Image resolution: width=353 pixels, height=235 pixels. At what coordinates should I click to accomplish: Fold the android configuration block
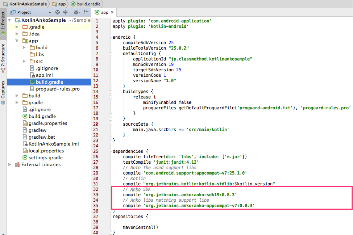[x=110, y=37]
